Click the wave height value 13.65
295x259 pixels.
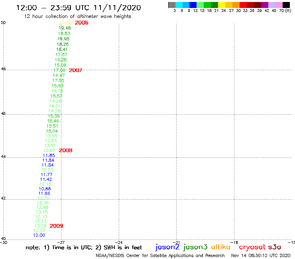coord(51,136)
